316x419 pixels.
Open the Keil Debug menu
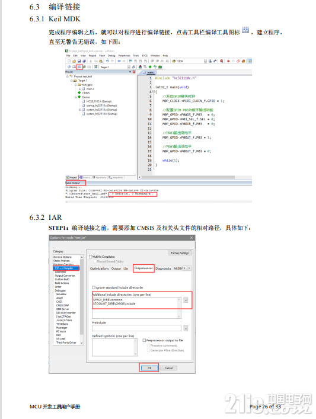pyautogui.click(x=111, y=56)
